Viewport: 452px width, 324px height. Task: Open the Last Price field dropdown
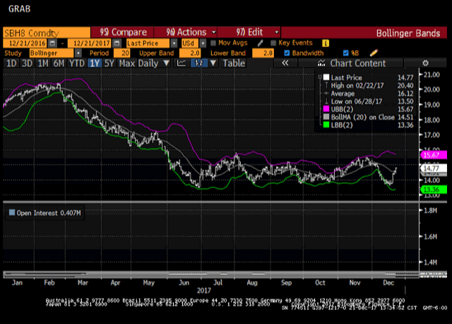coord(174,43)
